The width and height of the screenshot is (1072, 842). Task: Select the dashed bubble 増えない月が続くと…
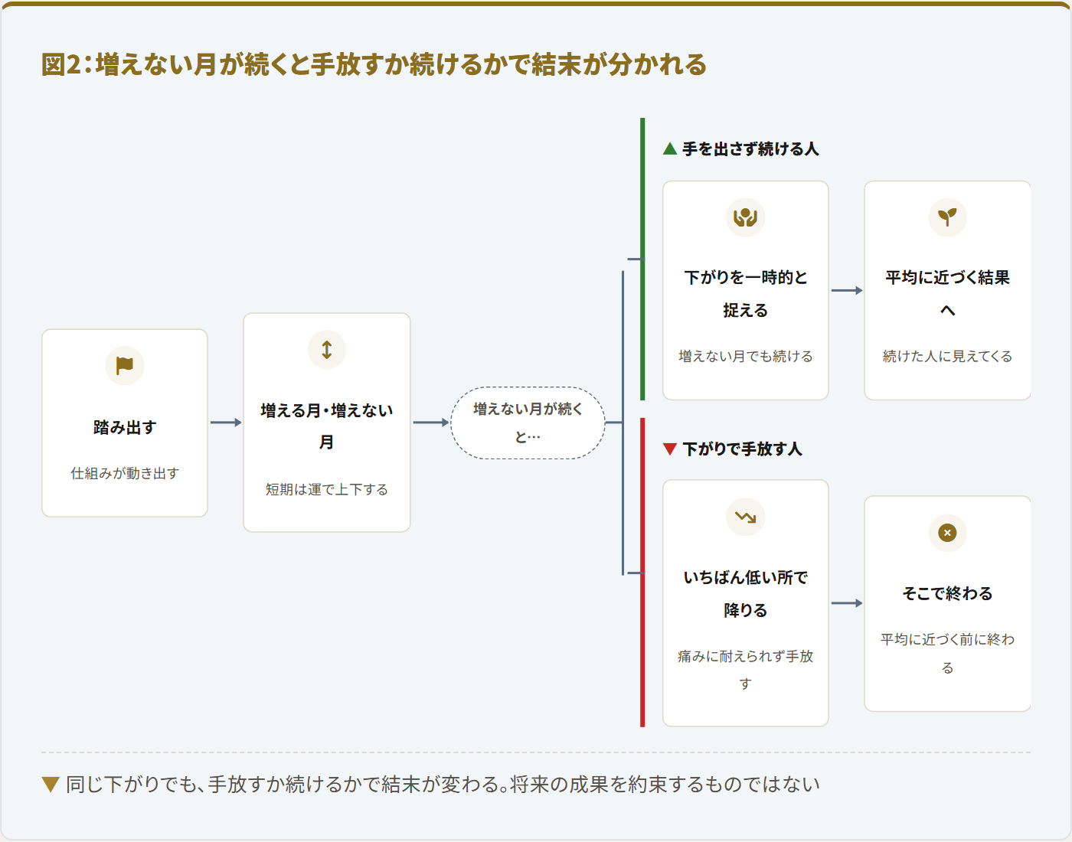pos(528,423)
